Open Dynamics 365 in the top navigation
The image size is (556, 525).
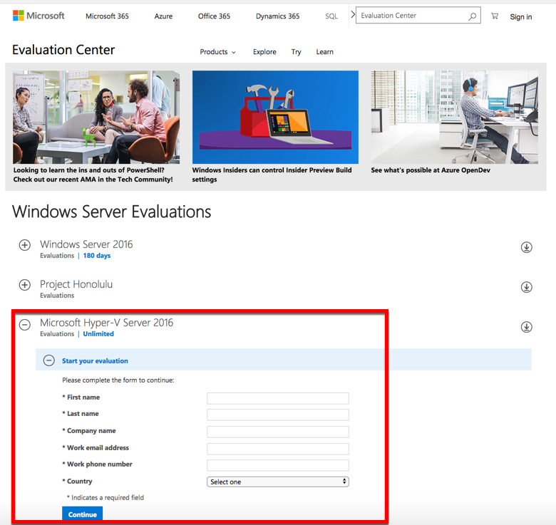(x=278, y=16)
